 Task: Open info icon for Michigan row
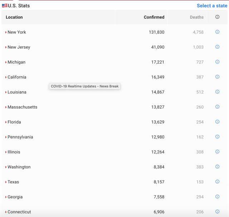click(x=217, y=62)
